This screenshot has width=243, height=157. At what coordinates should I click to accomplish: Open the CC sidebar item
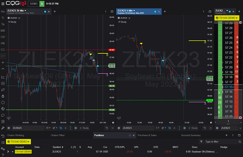point(3,50)
